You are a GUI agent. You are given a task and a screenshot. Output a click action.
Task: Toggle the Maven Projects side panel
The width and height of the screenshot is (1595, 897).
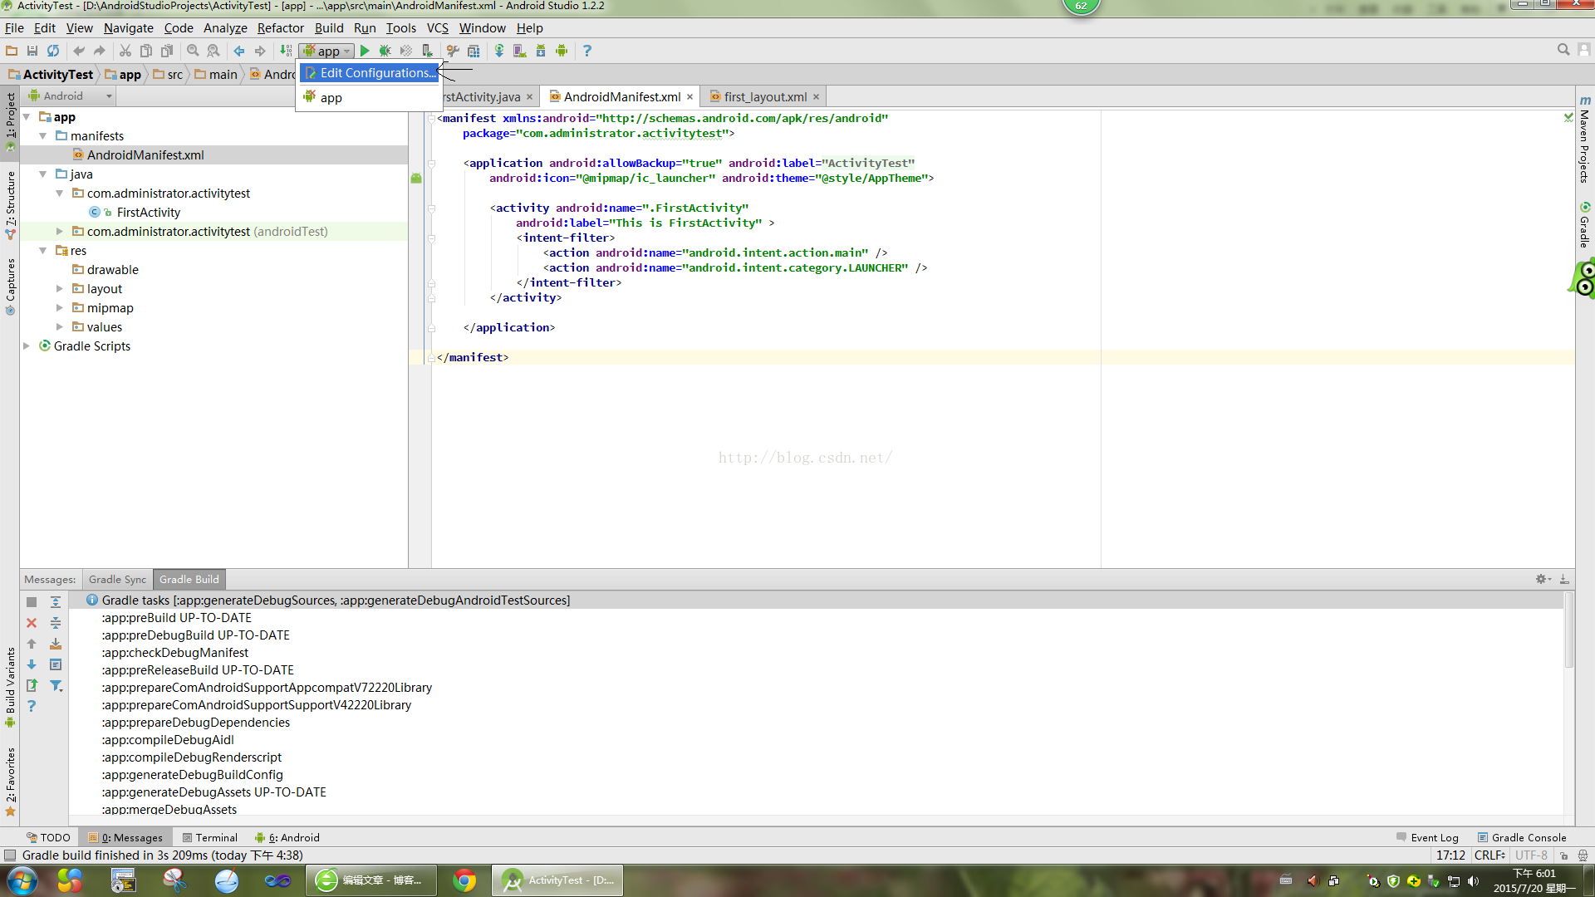click(x=1585, y=140)
